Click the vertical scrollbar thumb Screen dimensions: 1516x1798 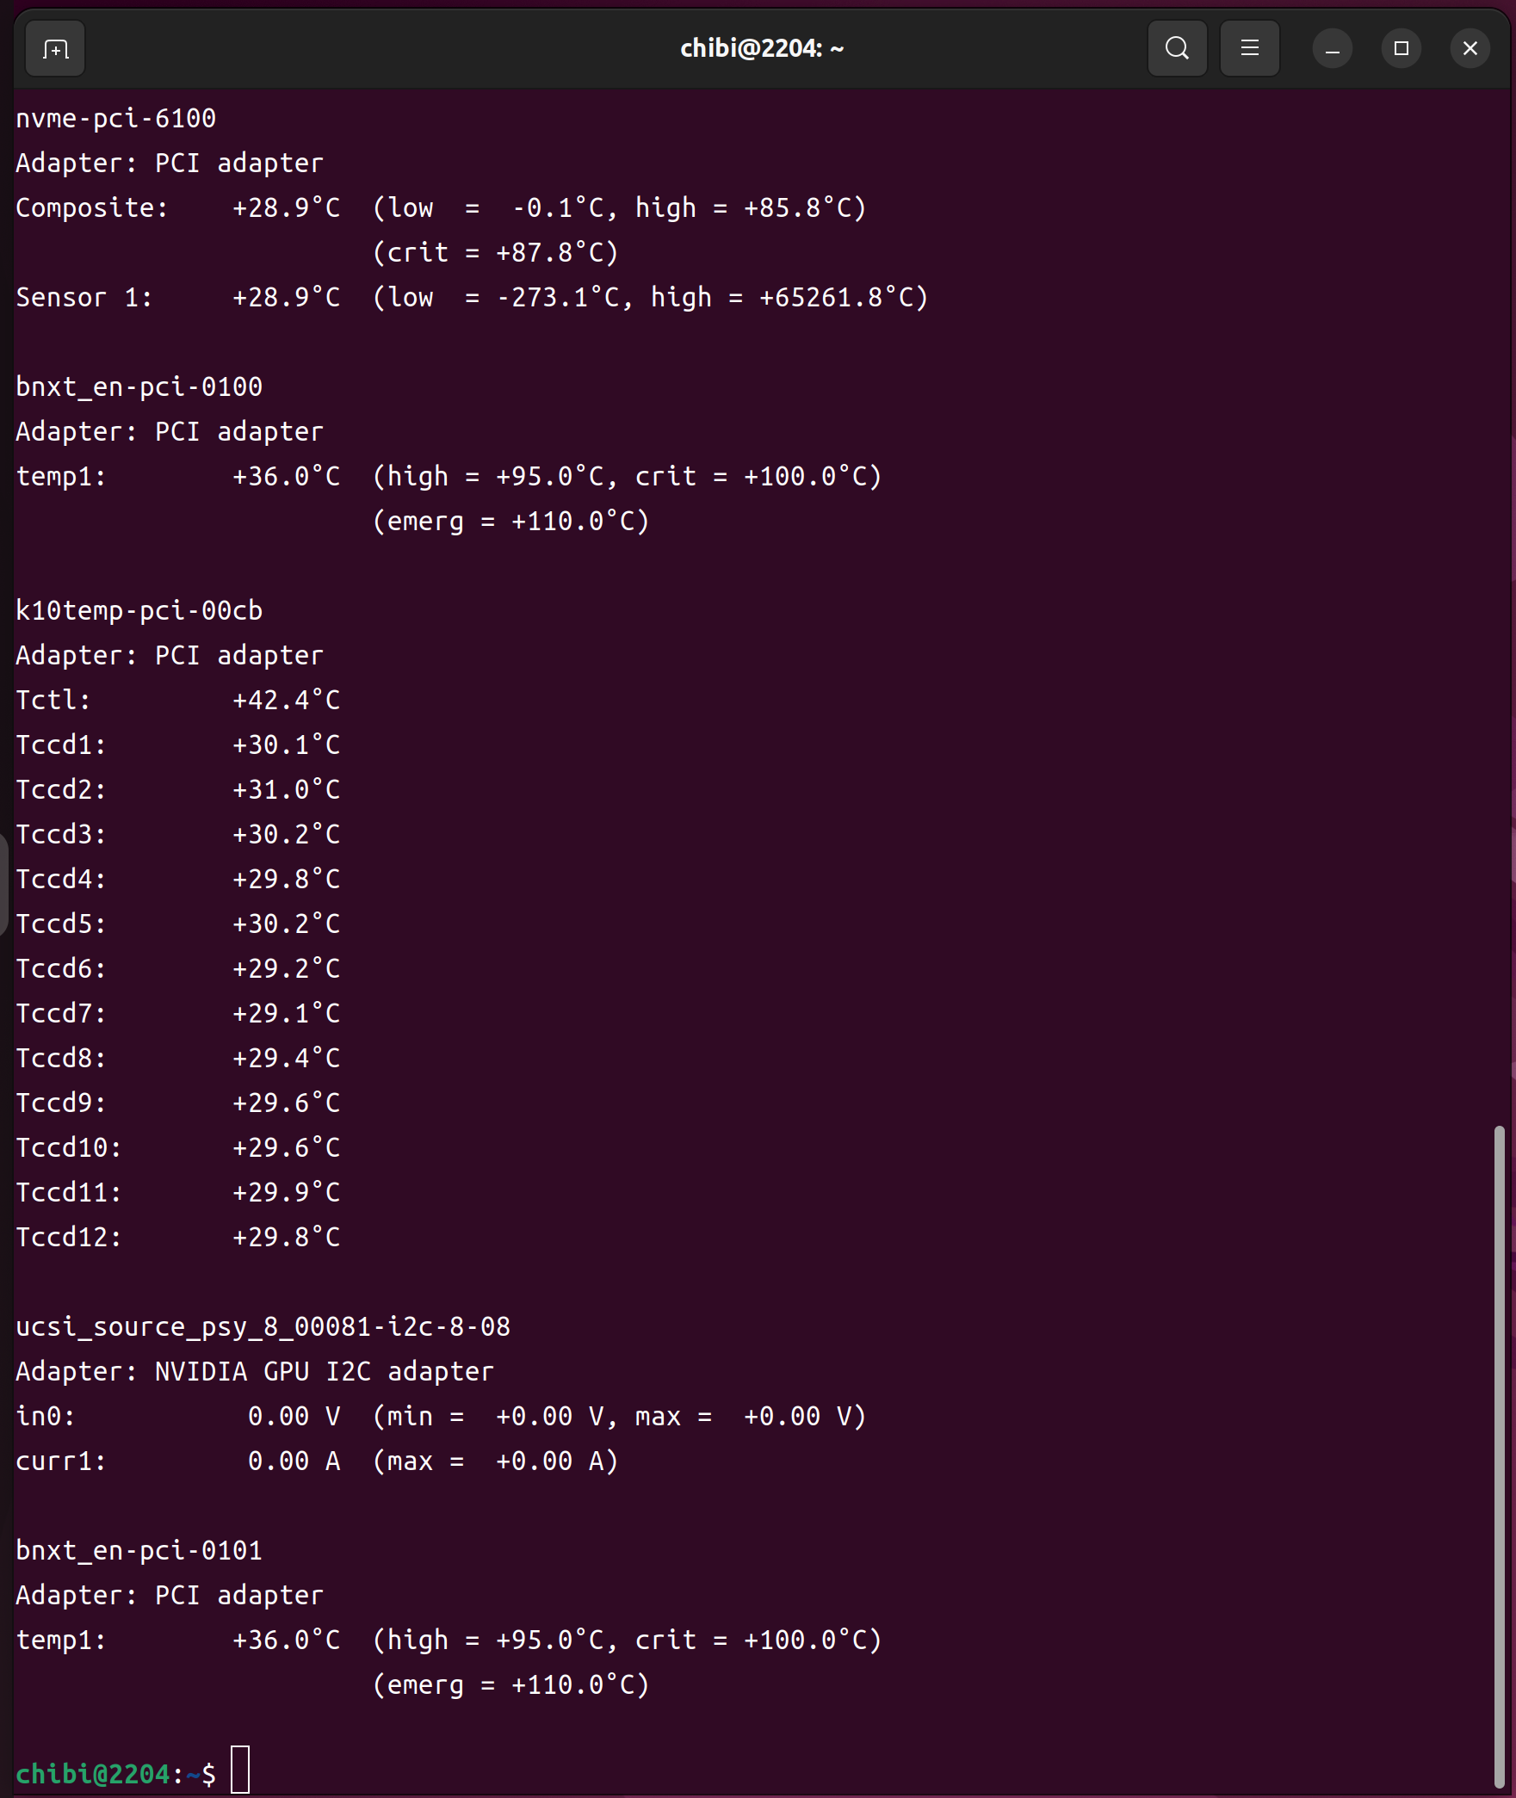coord(1499,1455)
